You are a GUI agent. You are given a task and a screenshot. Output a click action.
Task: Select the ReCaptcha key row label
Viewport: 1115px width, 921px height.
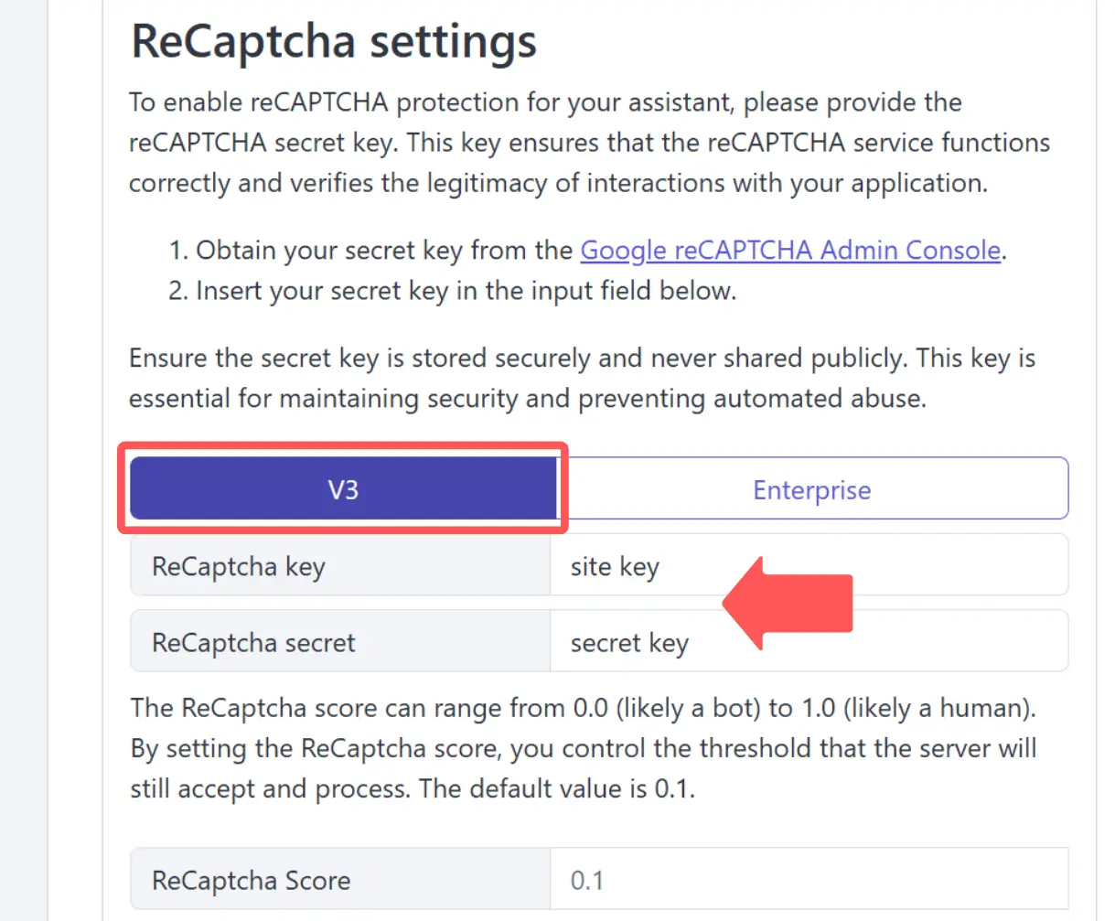tap(238, 565)
